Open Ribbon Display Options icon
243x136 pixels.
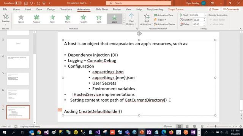[212, 3]
